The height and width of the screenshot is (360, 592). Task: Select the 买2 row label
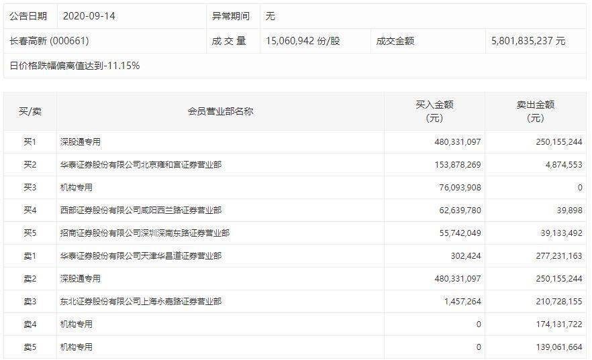30,165
